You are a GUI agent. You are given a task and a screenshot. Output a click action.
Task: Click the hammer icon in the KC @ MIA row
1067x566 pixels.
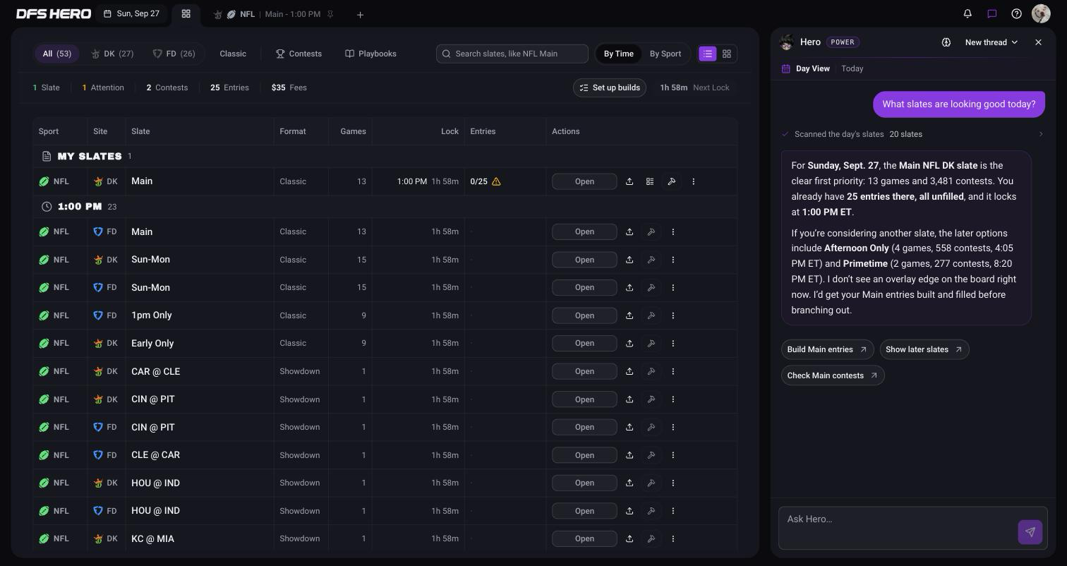pyautogui.click(x=651, y=538)
